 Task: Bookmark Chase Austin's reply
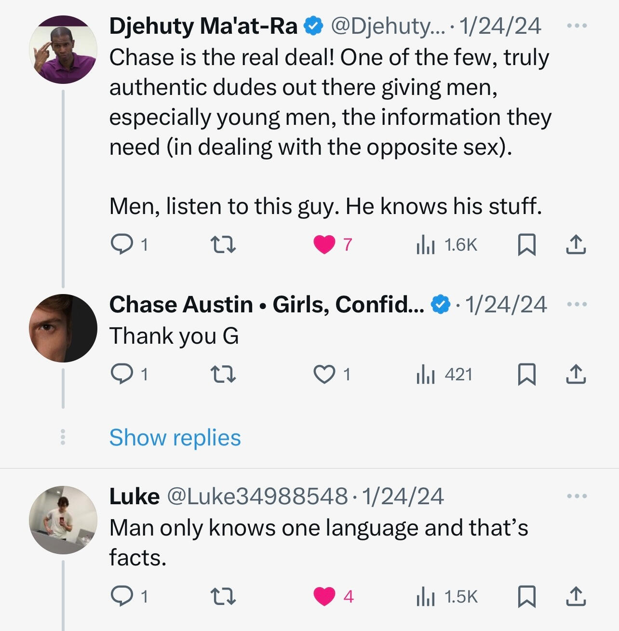526,375
